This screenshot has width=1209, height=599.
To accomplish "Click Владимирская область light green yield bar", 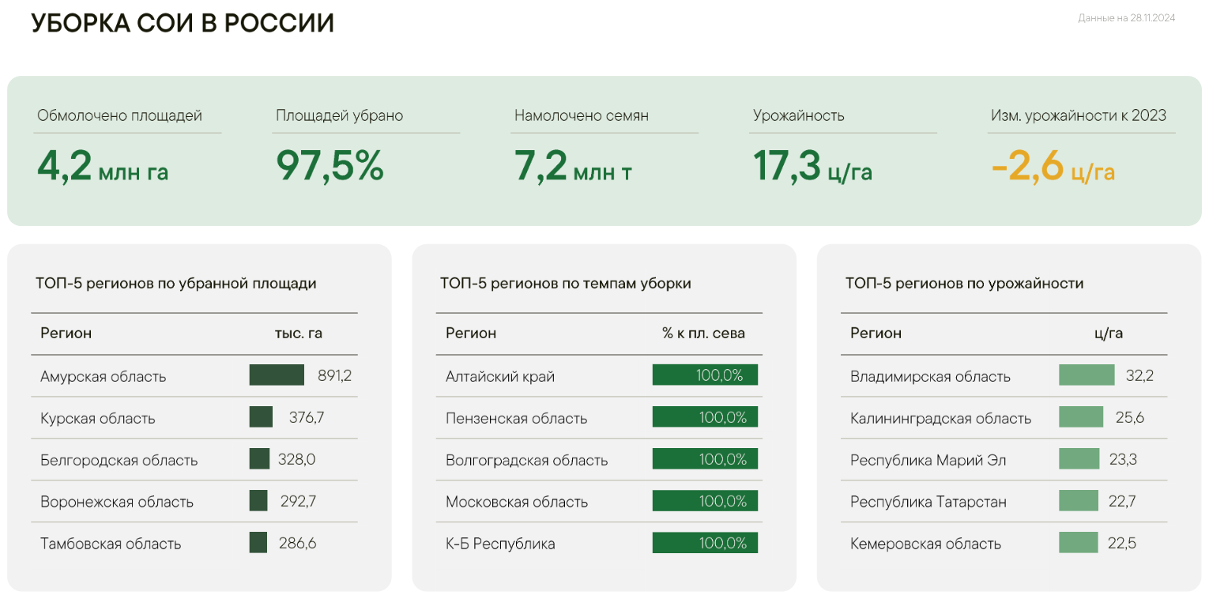I will point(1087,375).
